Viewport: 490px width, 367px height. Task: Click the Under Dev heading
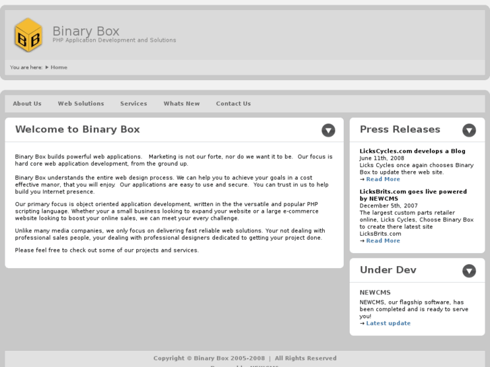pos(388,270)
